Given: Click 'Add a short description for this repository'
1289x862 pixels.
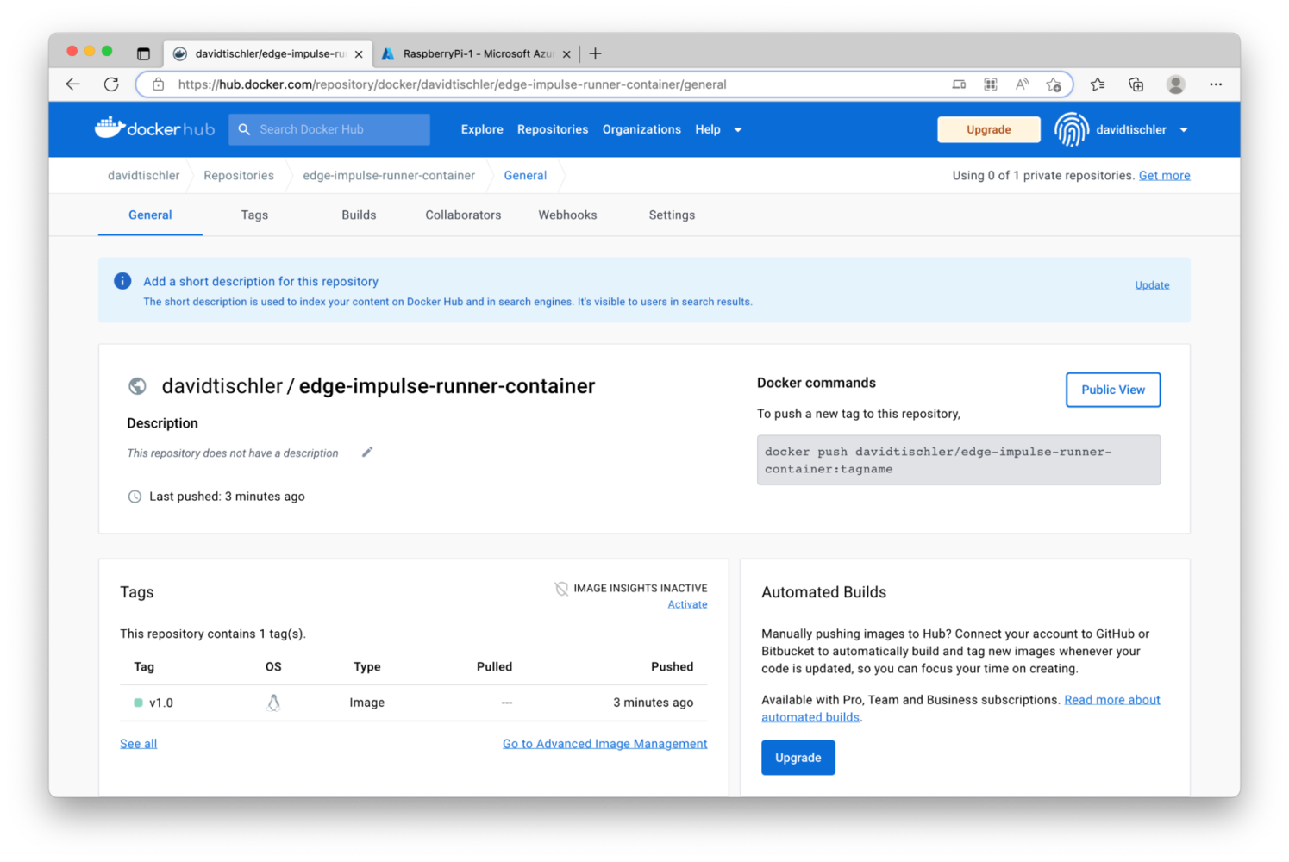Looking at the screenshot, I should pyautogui.click(x=260, y=281).
